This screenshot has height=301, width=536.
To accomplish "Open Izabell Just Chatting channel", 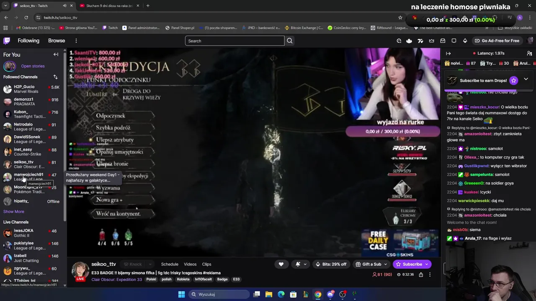I will (33, 258).
